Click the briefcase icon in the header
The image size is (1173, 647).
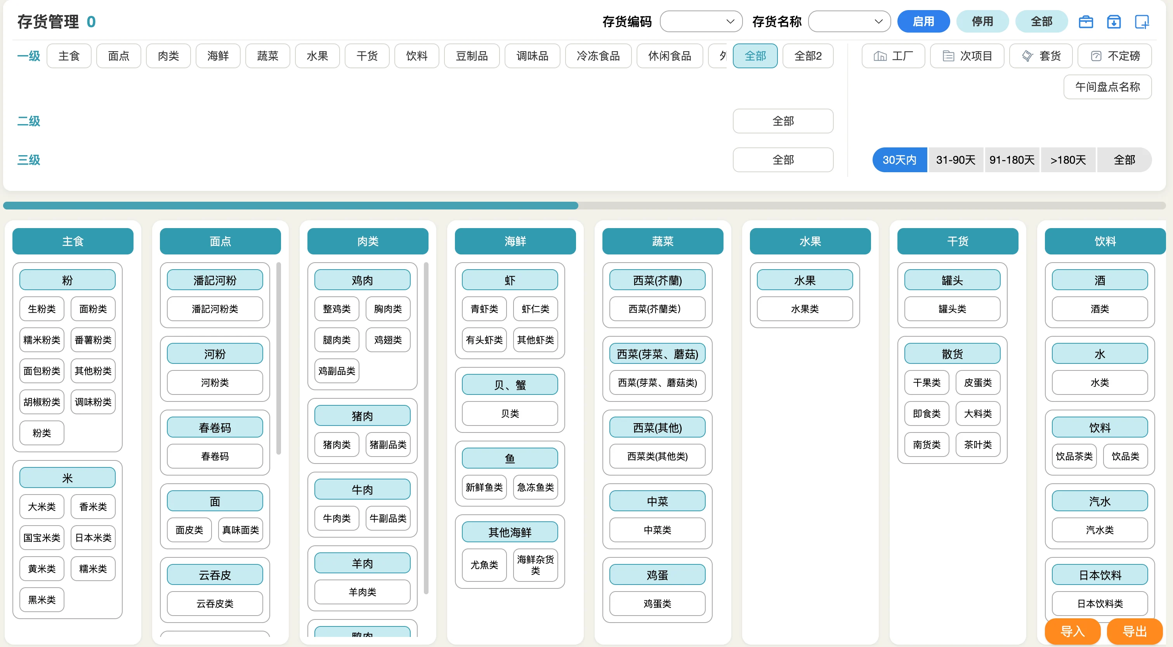tap(1086, 21)
